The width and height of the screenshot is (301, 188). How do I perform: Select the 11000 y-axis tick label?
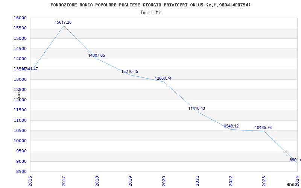tap(20, 120)
